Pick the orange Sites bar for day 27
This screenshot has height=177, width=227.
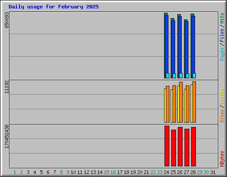click(x=188, y=104)
